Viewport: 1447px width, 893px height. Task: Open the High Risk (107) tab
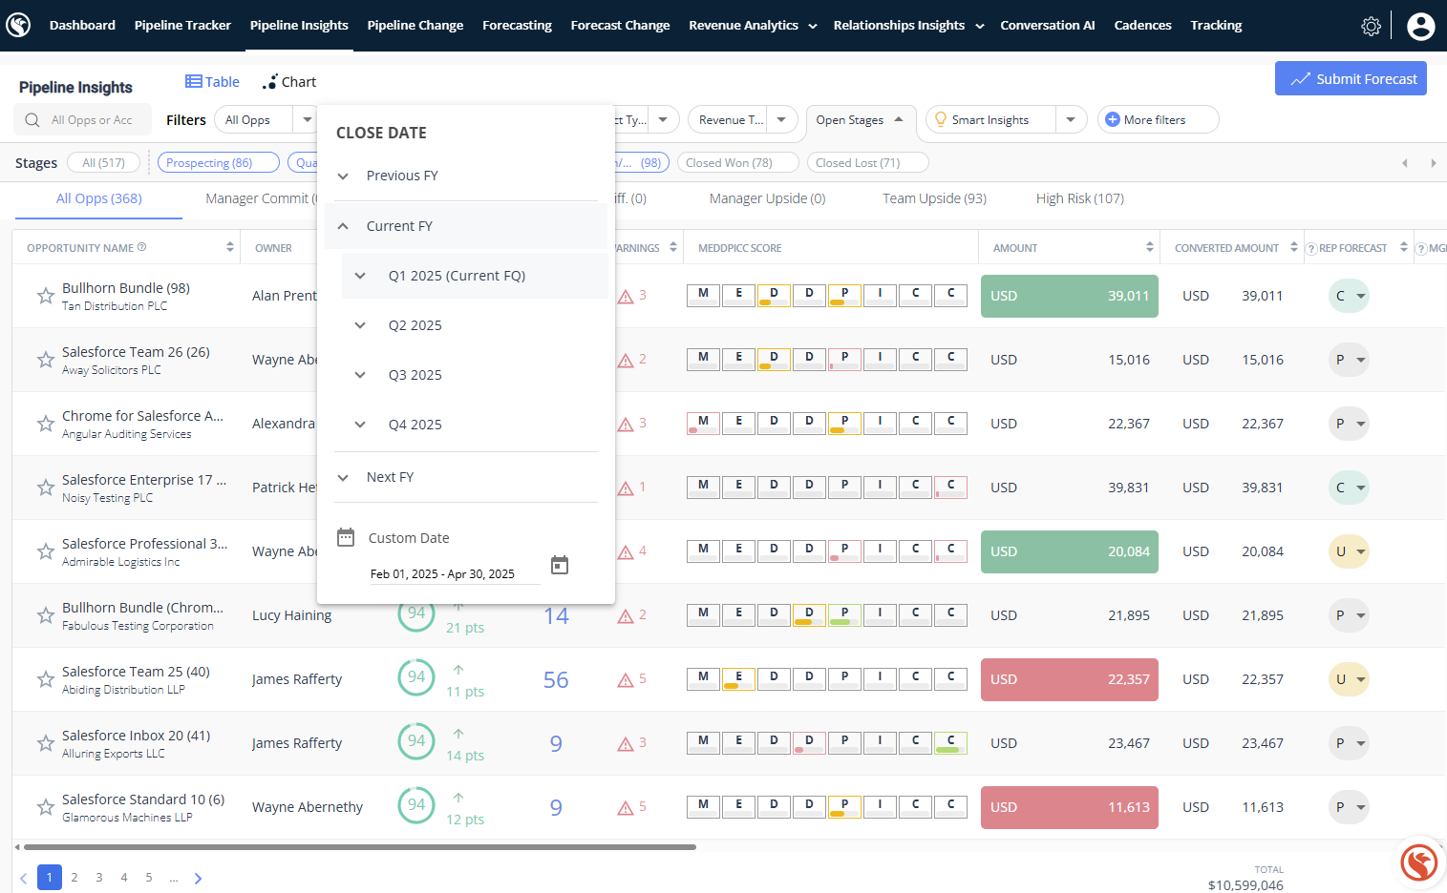pyautogui.click(x=1079, y=198)
